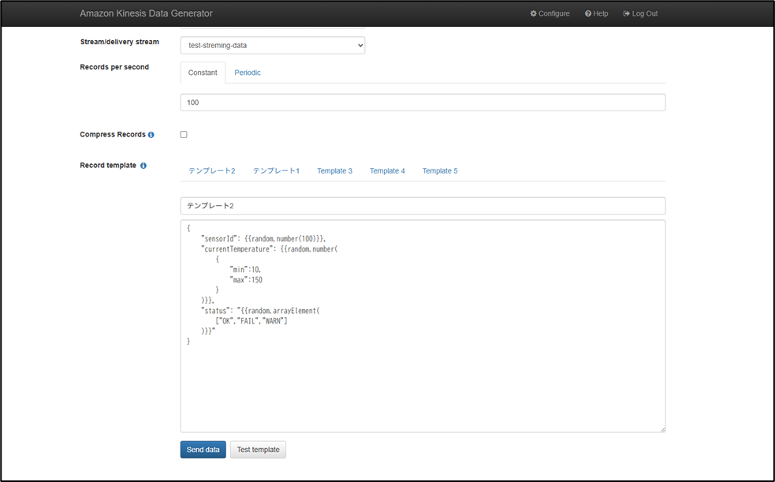Switch to the Periodic tab
Viewport: 775px width, 482px height.
[248, 73]
